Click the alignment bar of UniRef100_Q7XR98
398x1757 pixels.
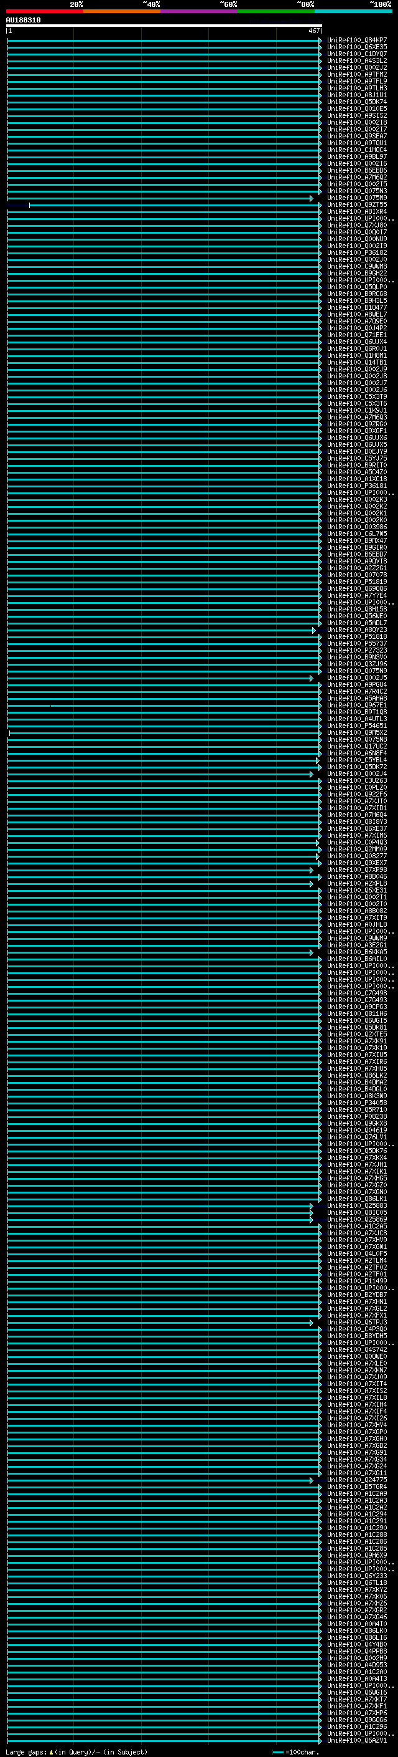(160, 870)
